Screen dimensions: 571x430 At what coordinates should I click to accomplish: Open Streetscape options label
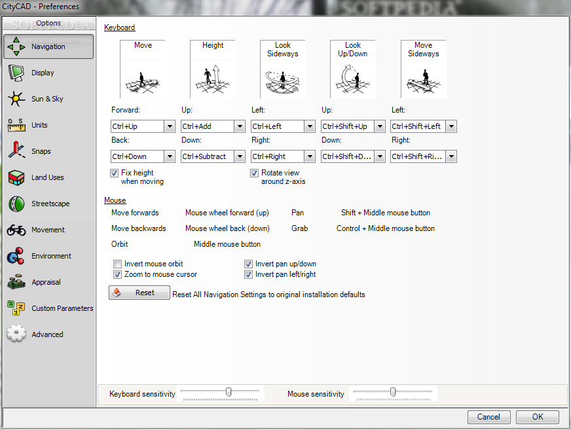pos(50,204)
